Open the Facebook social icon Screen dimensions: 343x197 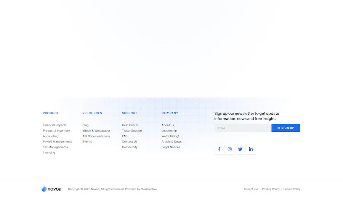click(219, 149)
